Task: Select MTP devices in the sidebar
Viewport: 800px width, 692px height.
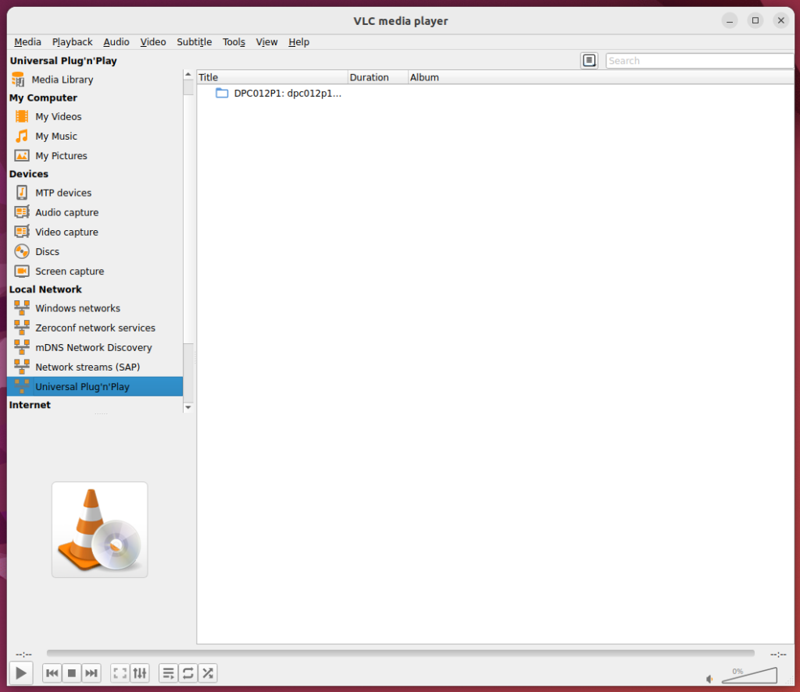Action: coord(63,192)
